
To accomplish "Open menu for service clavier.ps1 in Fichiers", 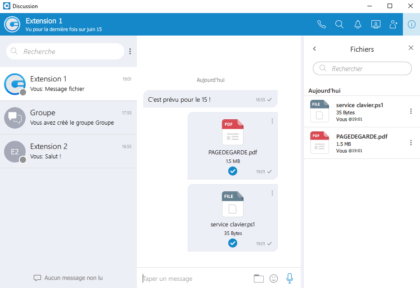I will tap(411, 111).
